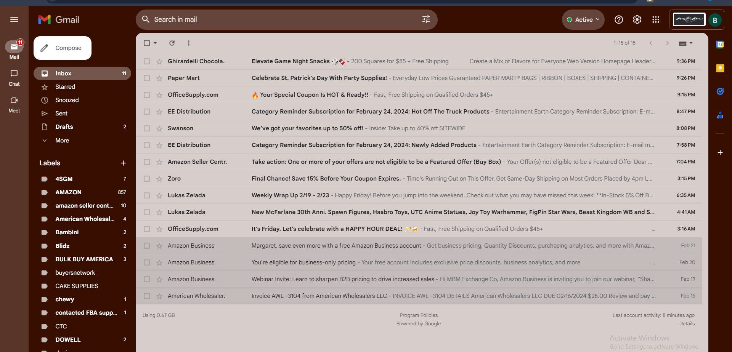Open the Inbox folder
The image size is (732, 352).
tap(82, 74)
